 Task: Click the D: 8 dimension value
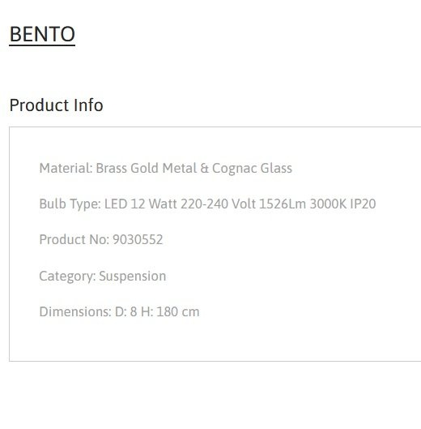(x=126, y=311)
